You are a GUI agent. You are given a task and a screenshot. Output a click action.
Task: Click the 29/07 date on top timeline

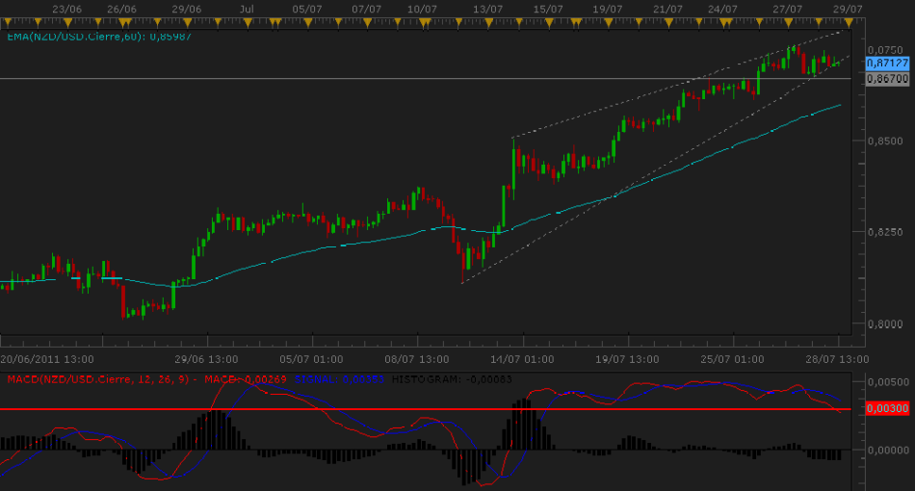pyautogui.click(x=845, y=9)
